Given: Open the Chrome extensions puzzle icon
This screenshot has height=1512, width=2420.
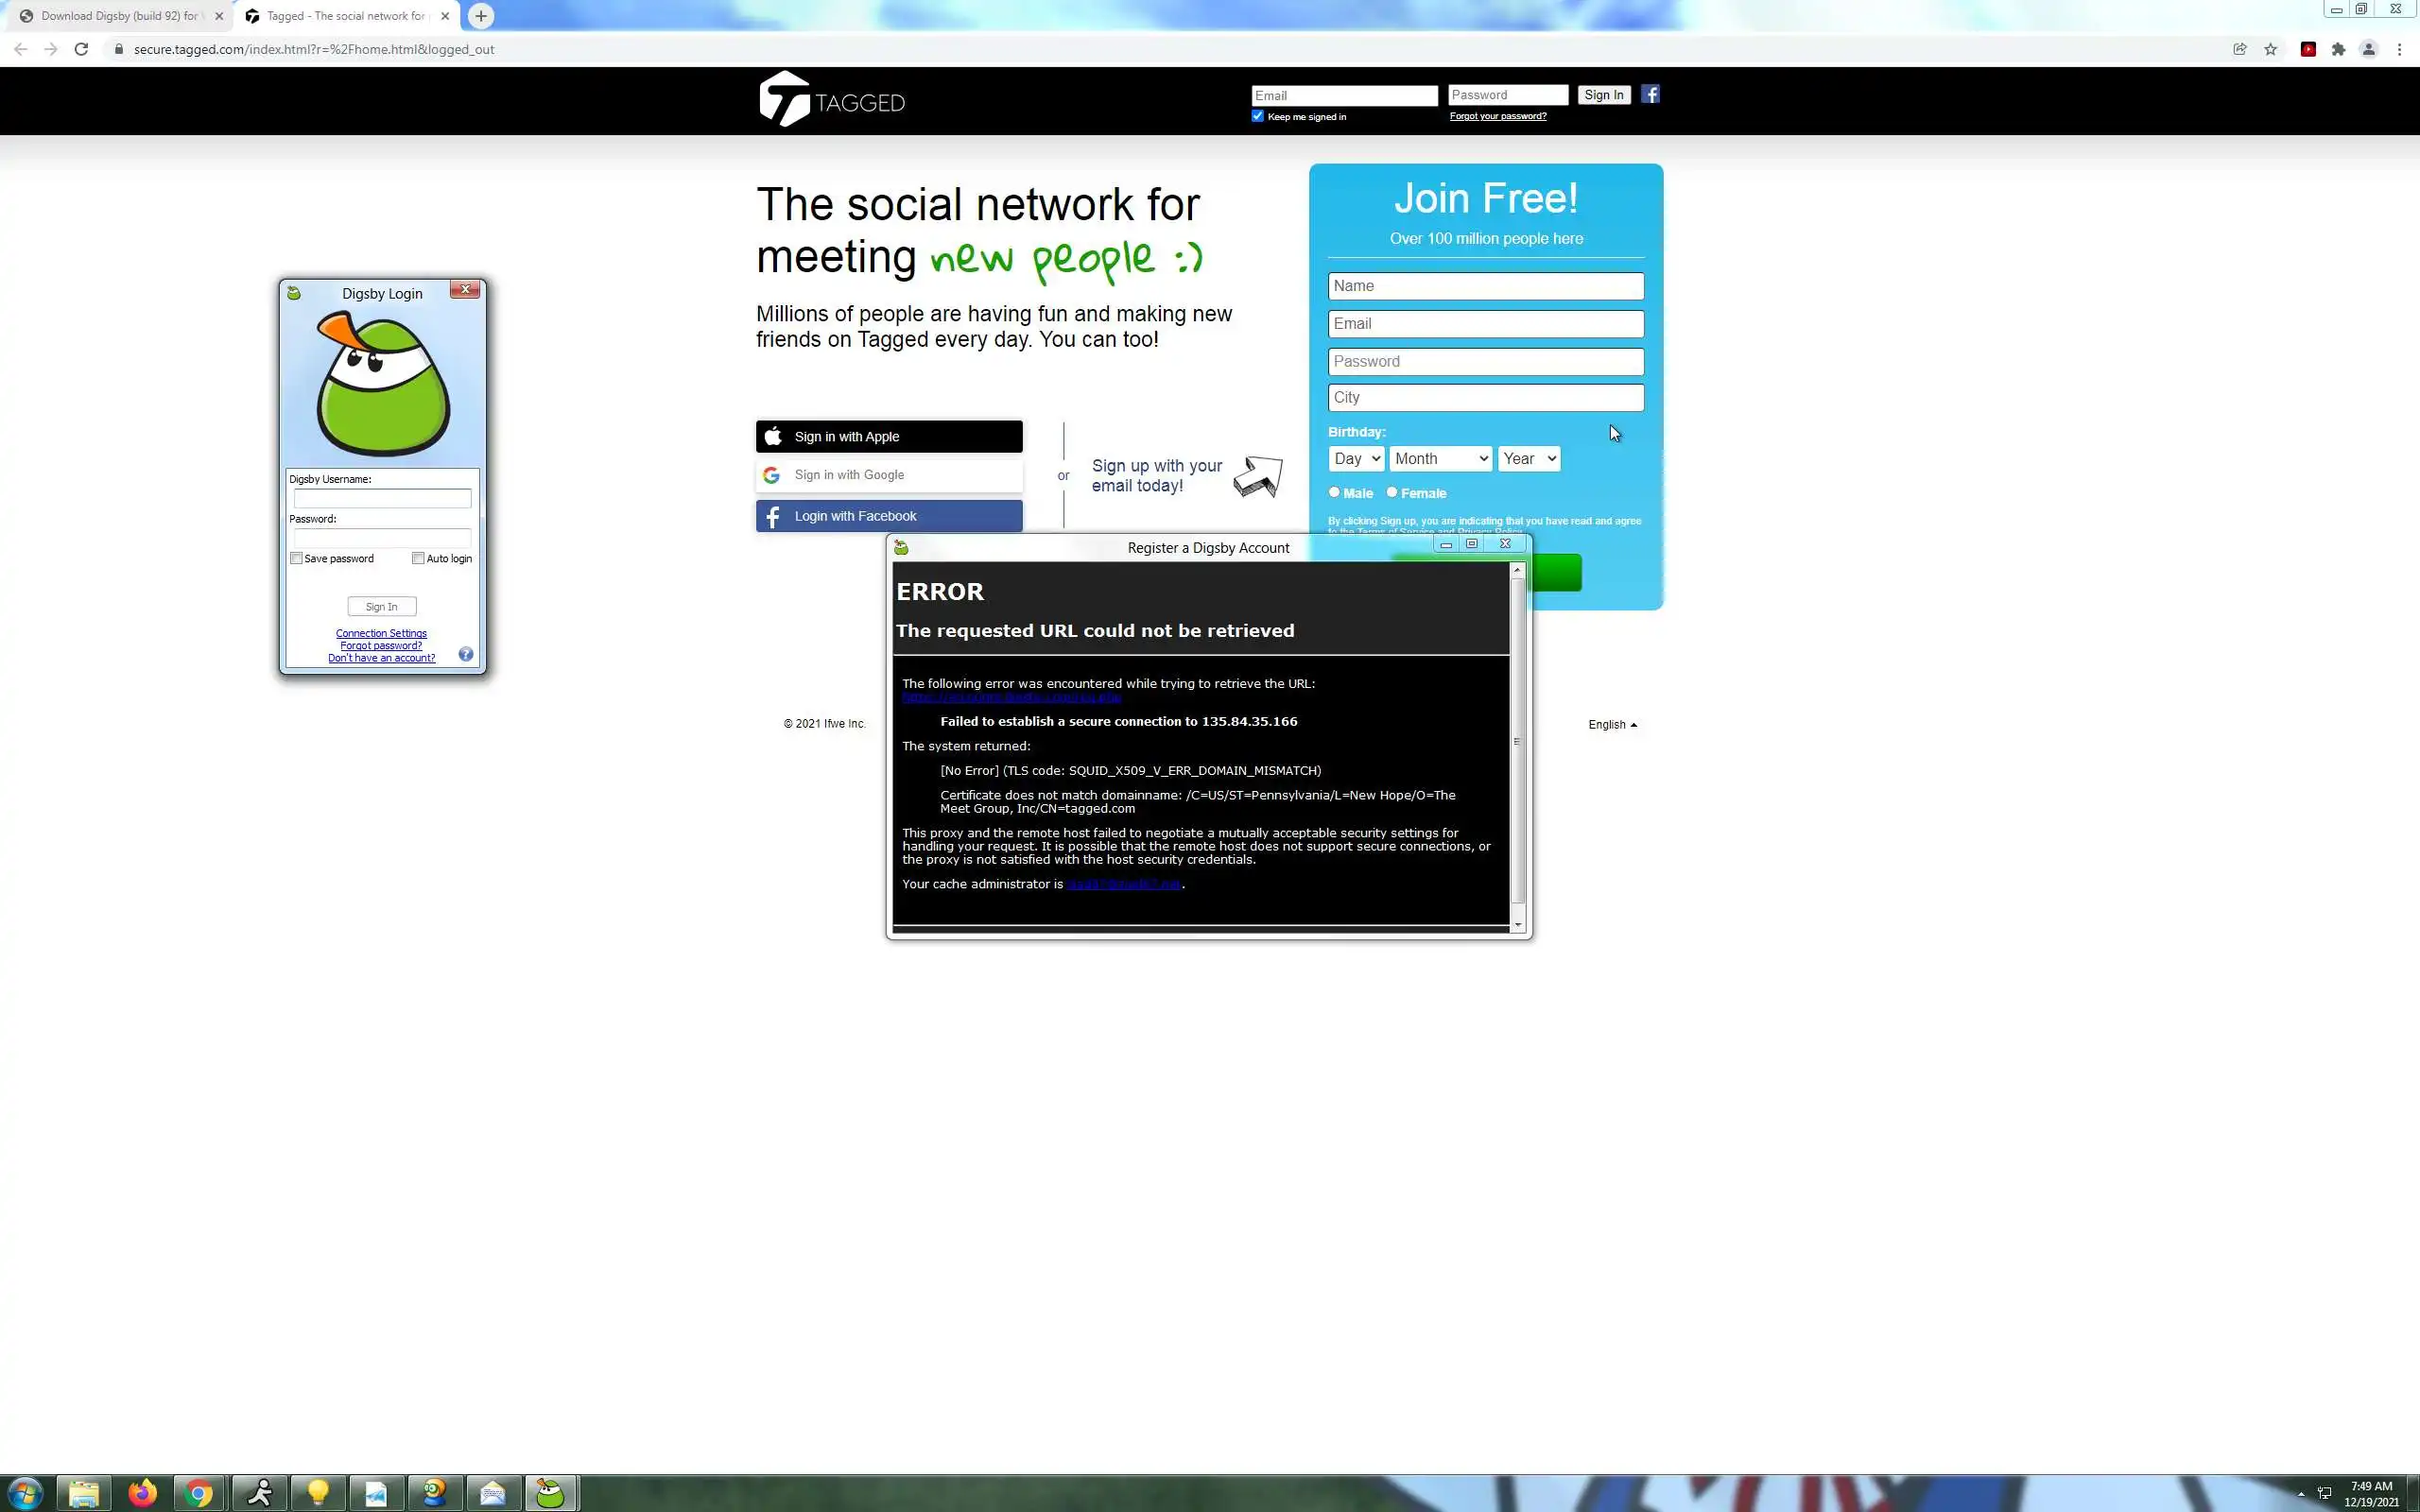Looking at the screenshot, I should tap(2338, 49).
